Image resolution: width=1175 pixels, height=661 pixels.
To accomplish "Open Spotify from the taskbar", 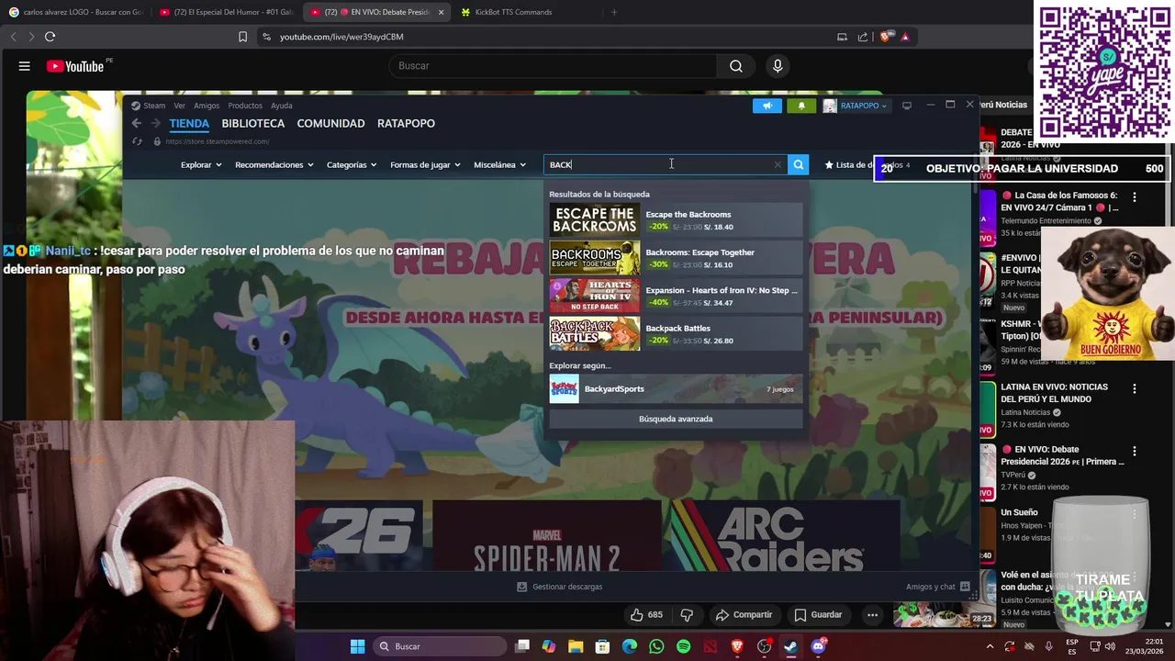I will (683, 646).
